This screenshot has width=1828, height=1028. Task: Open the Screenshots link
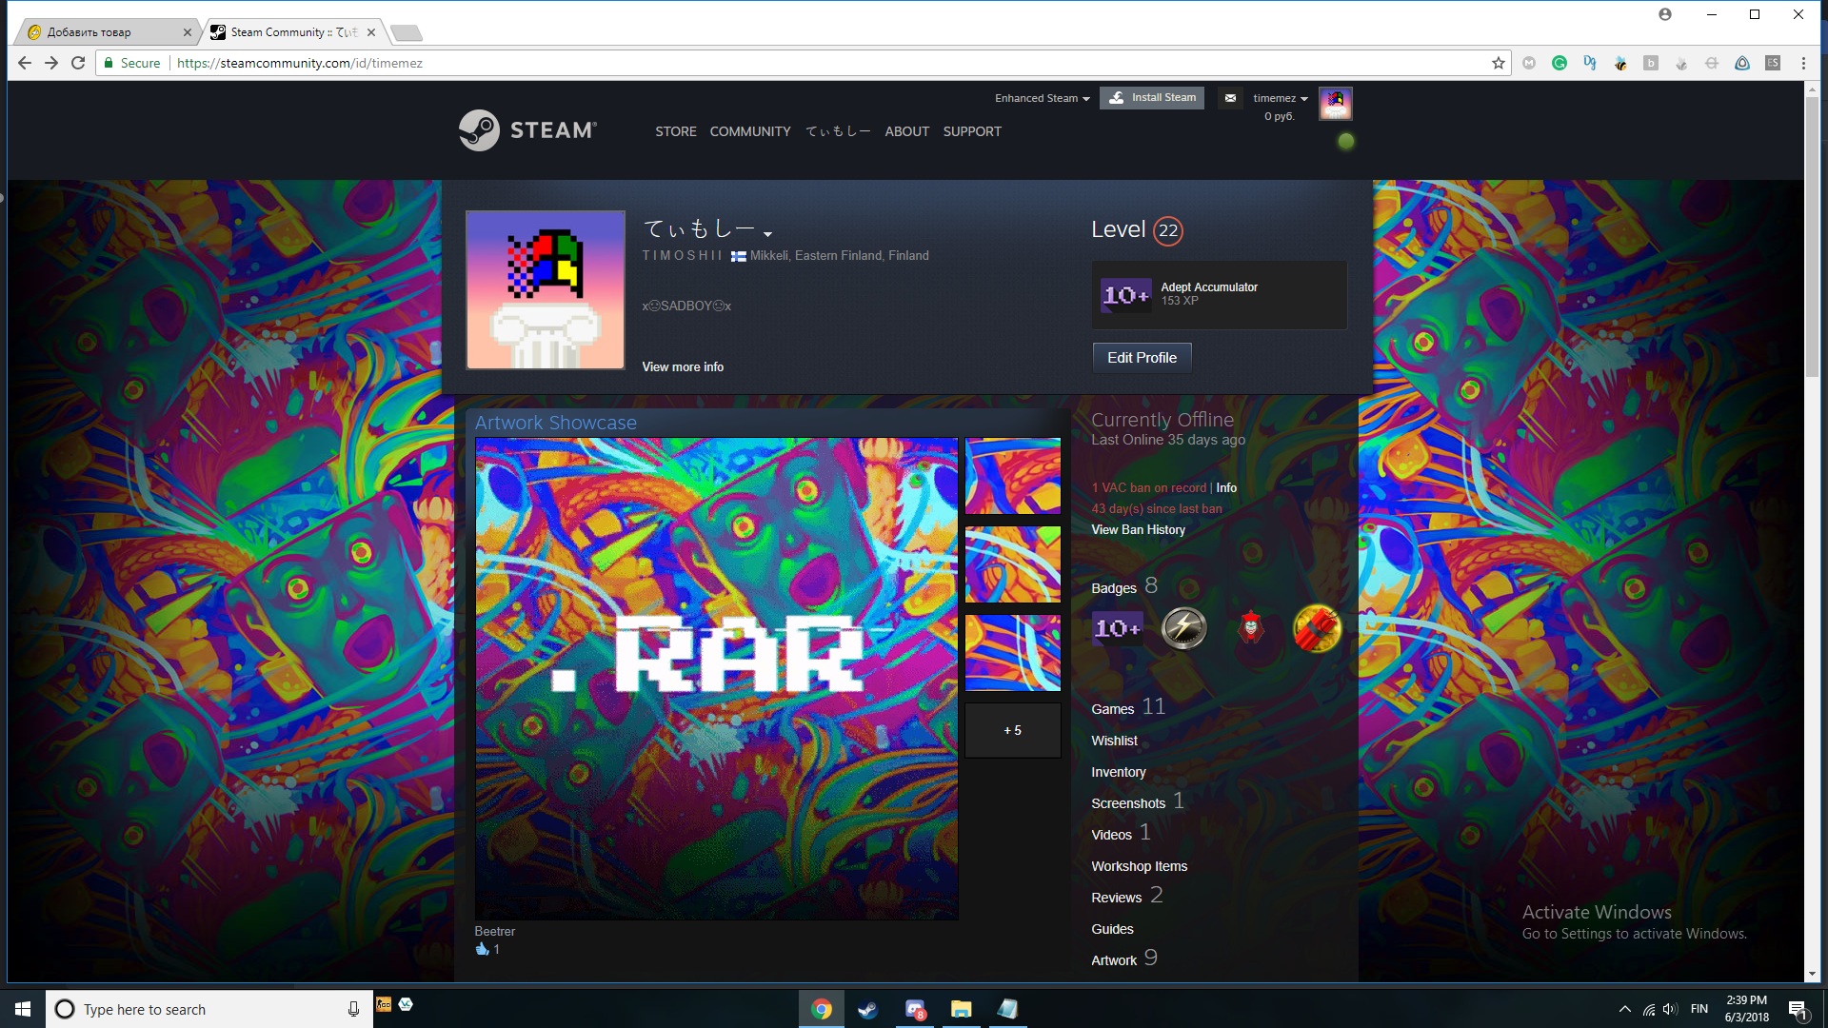1128,803
